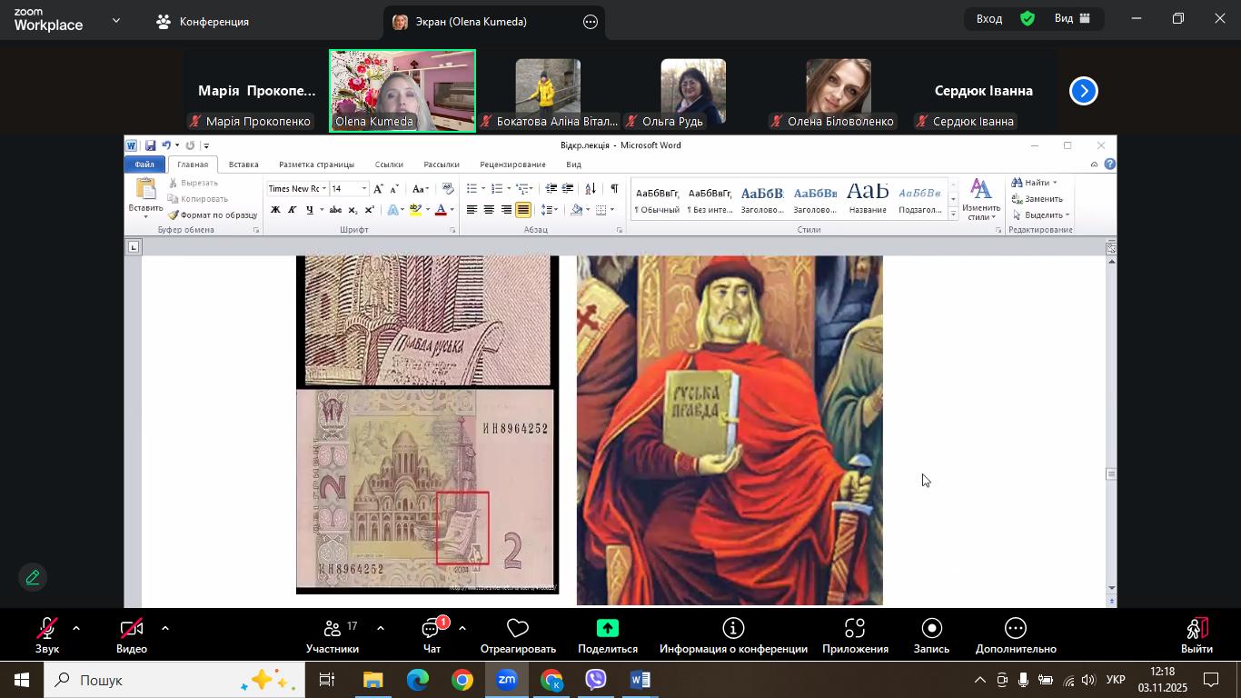Select Olena Kumeda's video thumbnail
The image size is (1241, 698).
pos(402,91)
